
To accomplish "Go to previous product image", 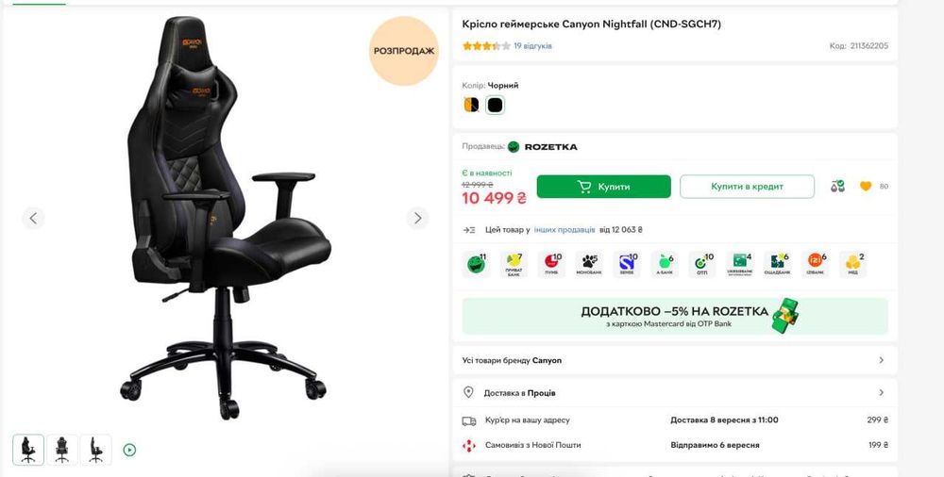I will (33, 218).
